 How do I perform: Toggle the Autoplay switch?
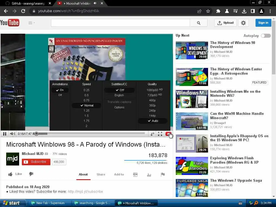(x=266, y=36)
